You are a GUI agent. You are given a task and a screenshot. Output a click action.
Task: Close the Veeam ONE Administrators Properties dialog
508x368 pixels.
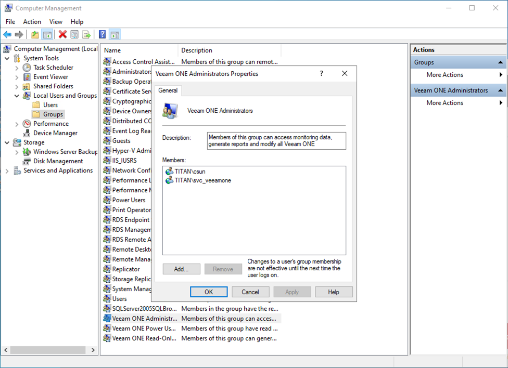(x=345, y=73)
